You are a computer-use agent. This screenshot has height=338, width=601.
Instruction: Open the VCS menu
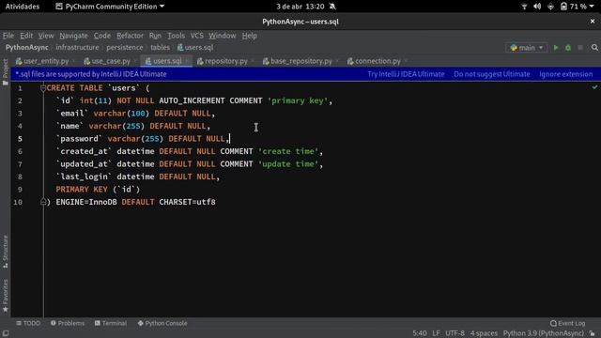pyautogui.click(x=197, y=36)
